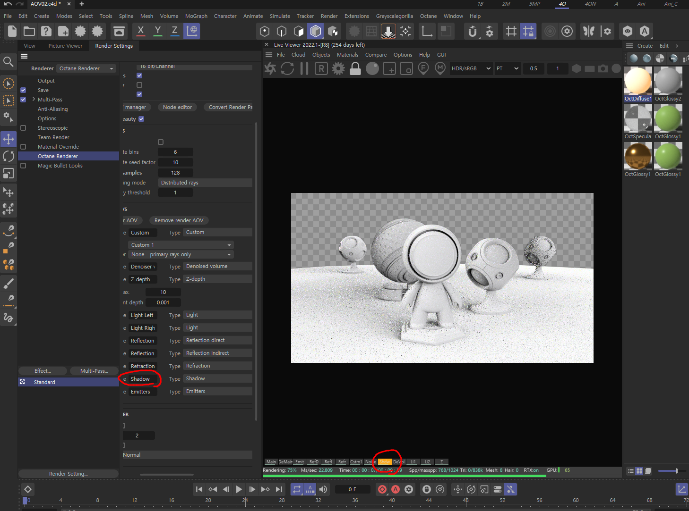Toggle the Live Viewer resolution lock icon
The width and height of the screenshot is (689, 511).
coord(355,69)
